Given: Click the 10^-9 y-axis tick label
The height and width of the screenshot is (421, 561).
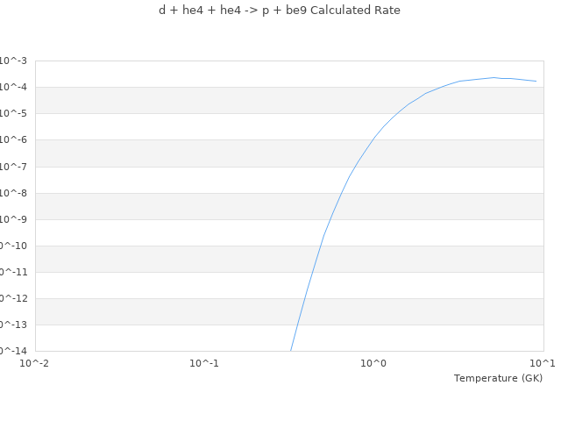Looking at the screenshot, I should pyautogui.click(x=13, y=219).
